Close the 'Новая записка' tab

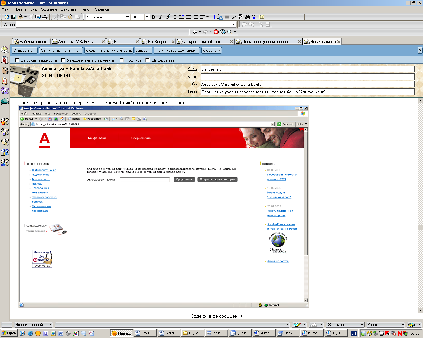[339, 42]
